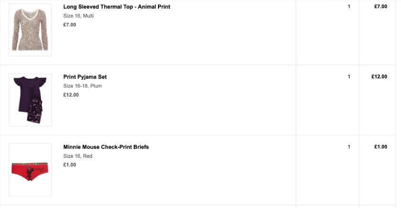This screenshot has height=208, width=401.
Task: Click the £7.00 line total in right column
Action: coord(380,7)
